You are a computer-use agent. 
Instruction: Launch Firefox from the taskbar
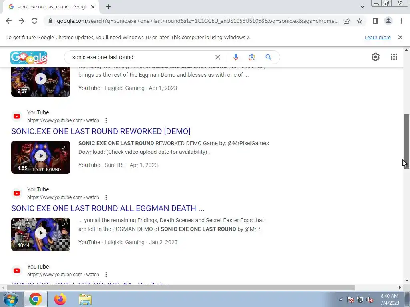pyautogui.click(x=60, y=299)
